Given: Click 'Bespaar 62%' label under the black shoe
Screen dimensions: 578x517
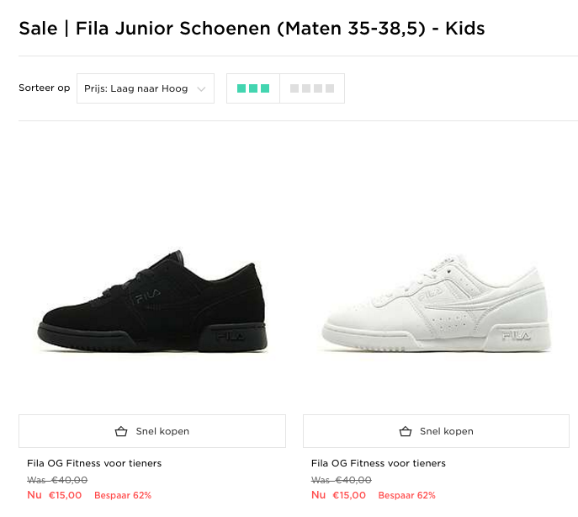Looking at the screenshot, I should pos(123,495).
